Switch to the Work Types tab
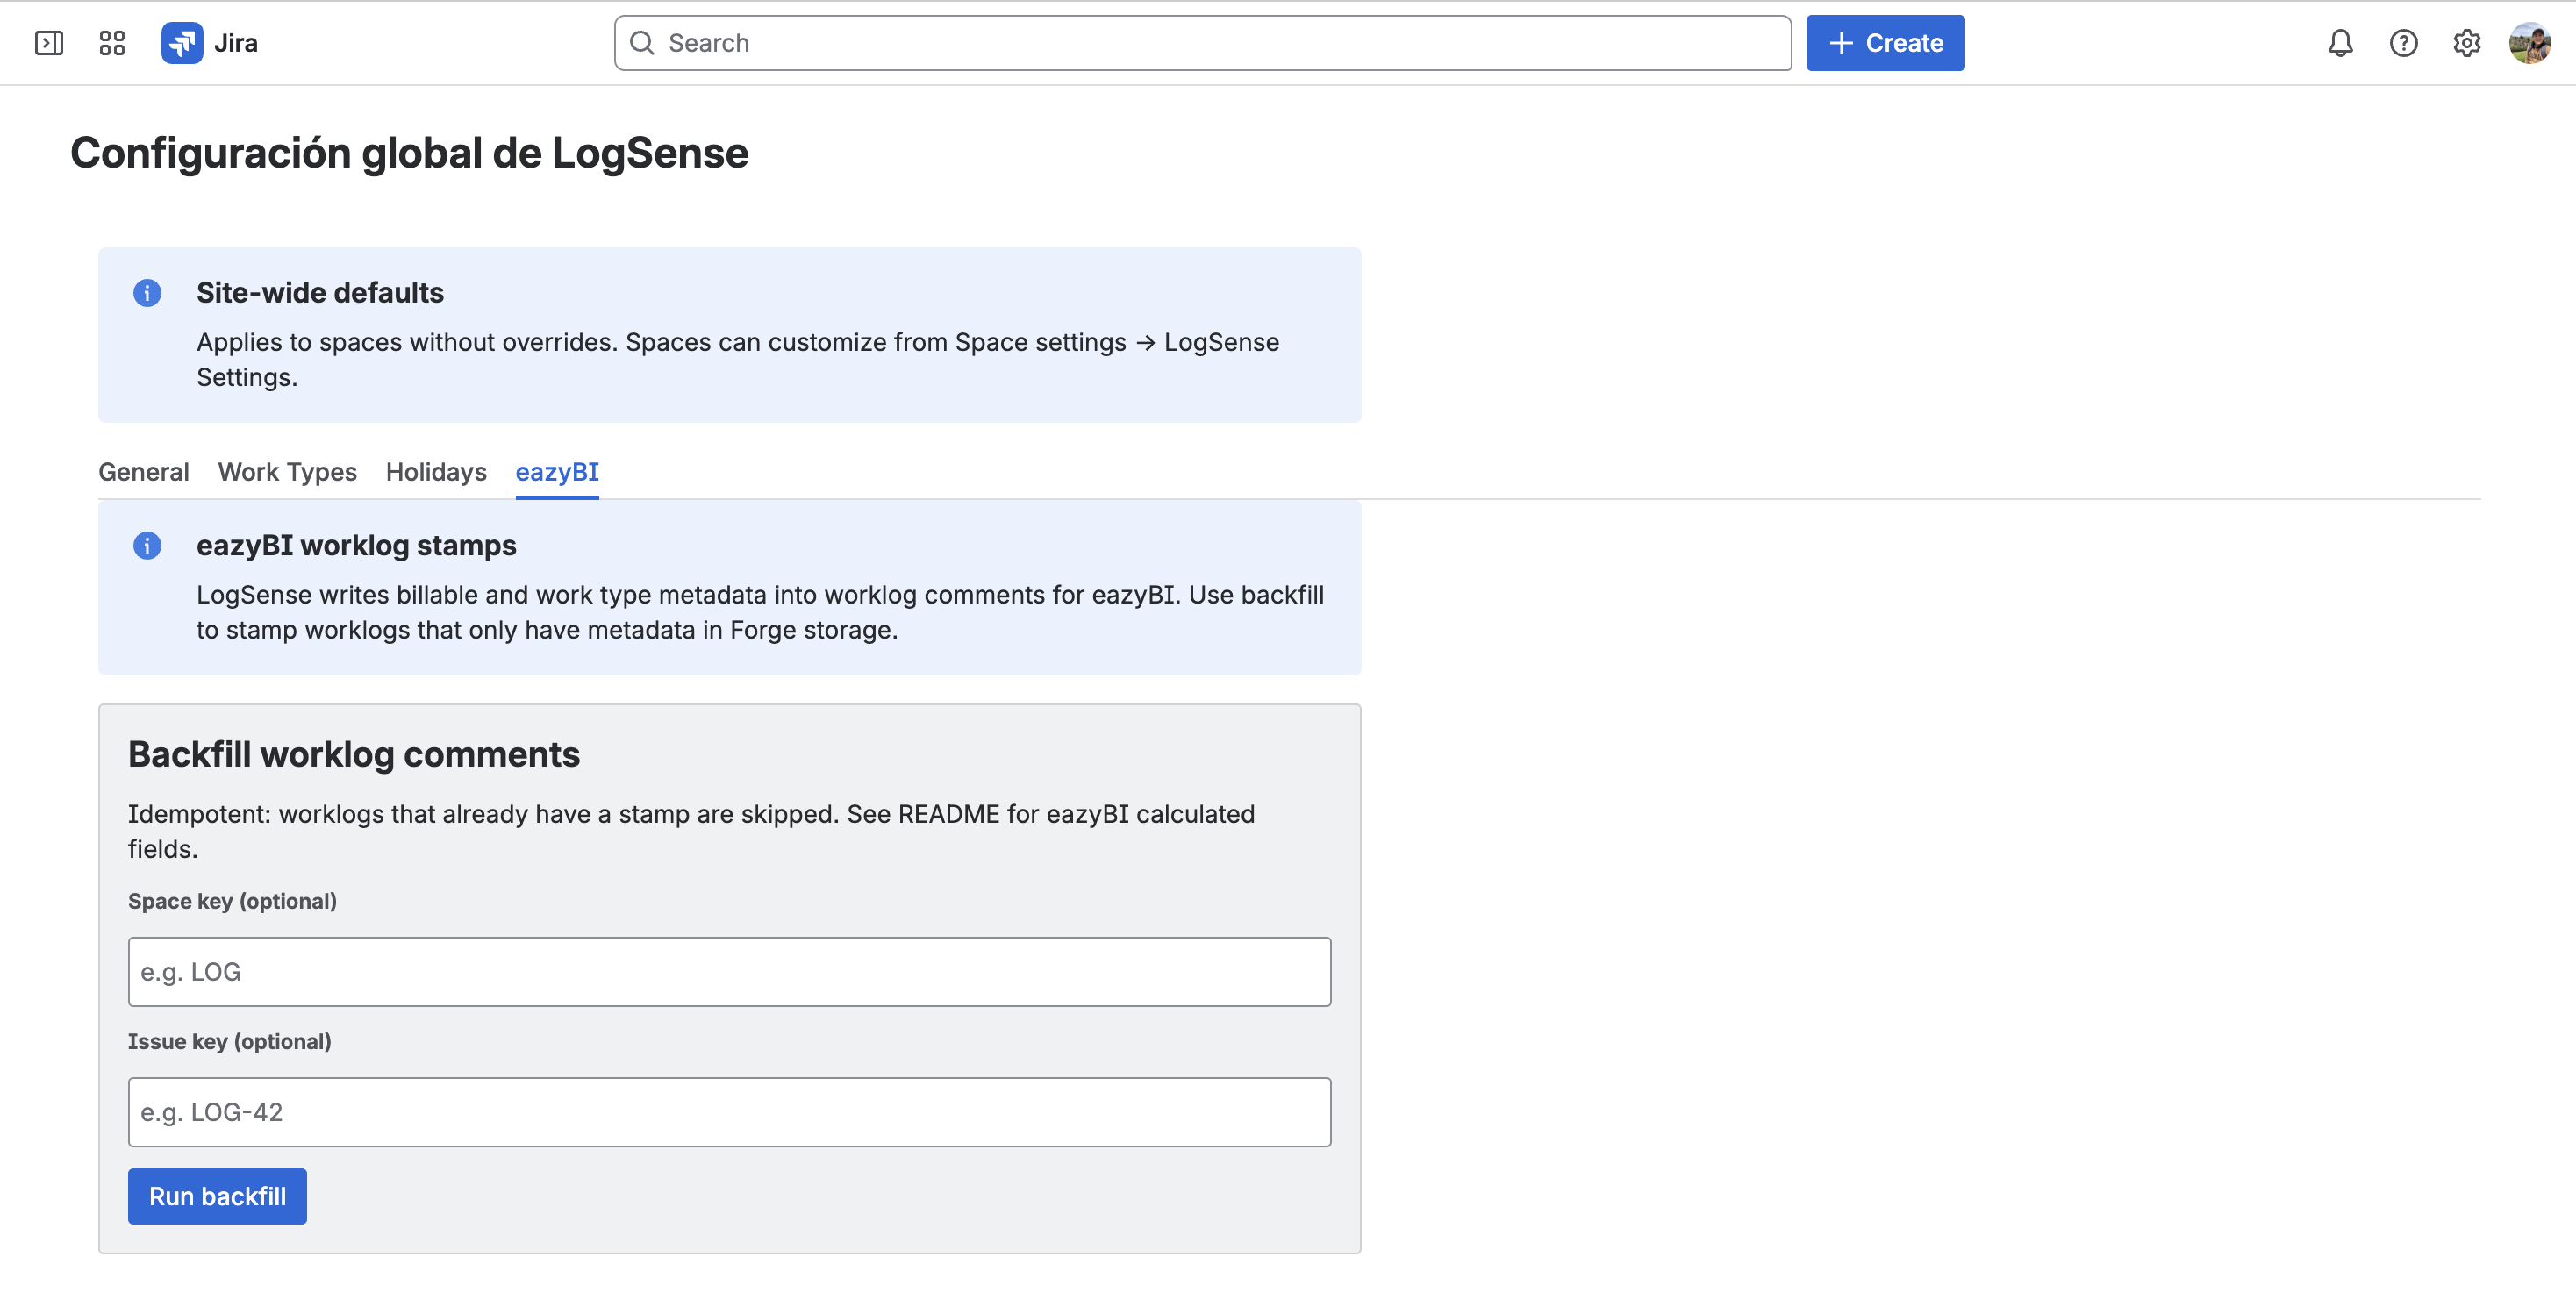 [x=287, y=472]
